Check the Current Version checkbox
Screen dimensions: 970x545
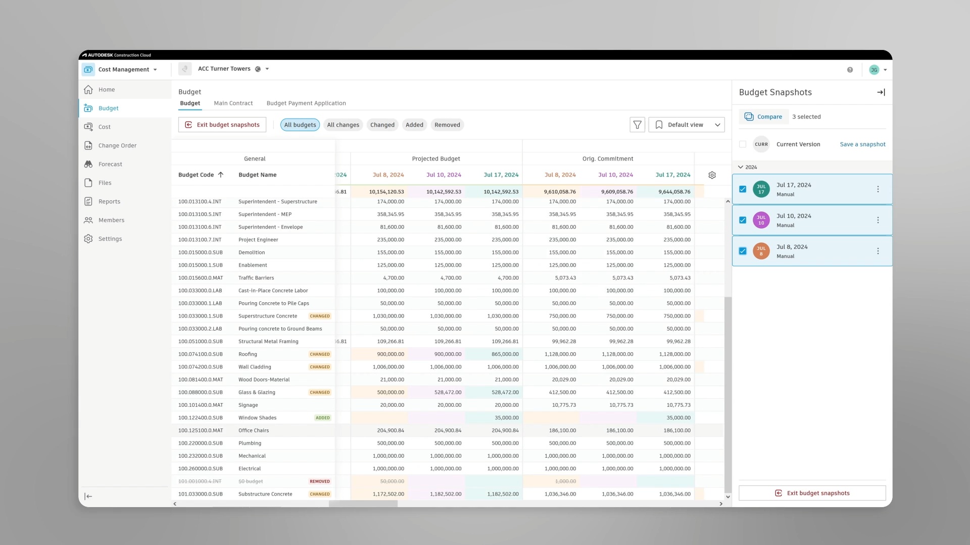tap(743, 144)
